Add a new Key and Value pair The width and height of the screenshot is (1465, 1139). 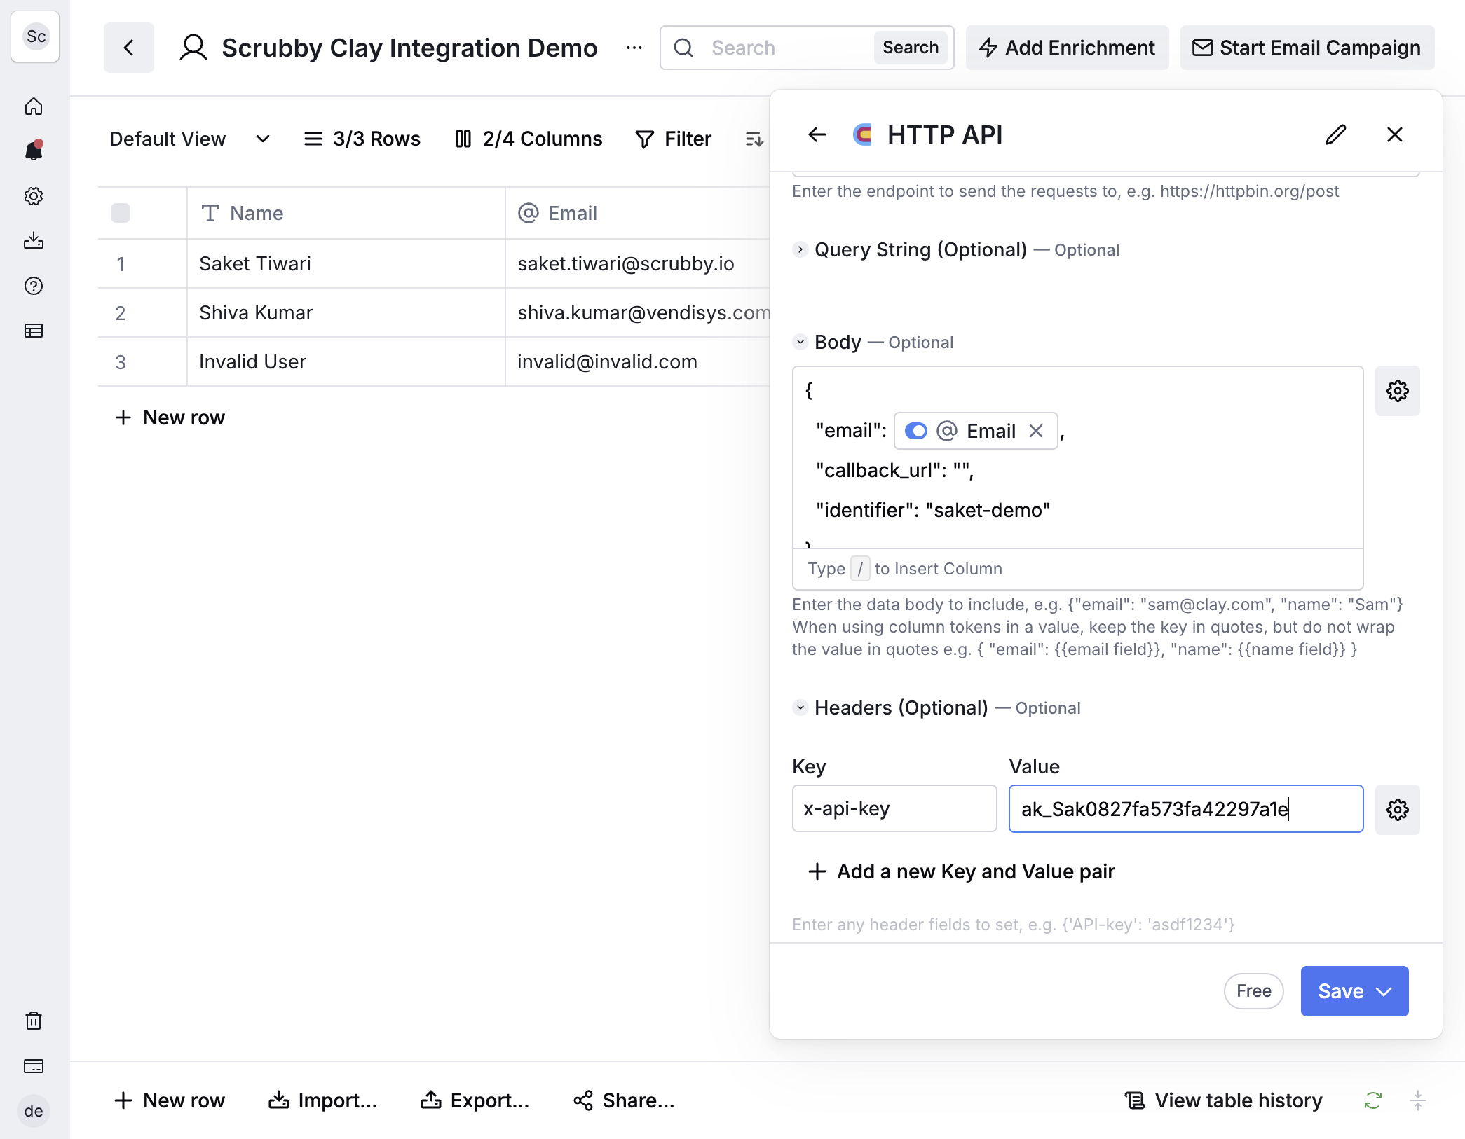click(x=961, y=871)
